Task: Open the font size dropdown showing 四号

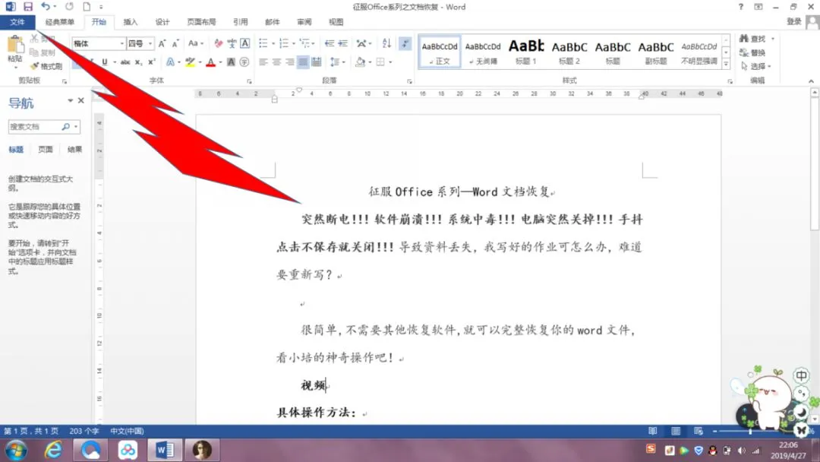Action: 150,43
